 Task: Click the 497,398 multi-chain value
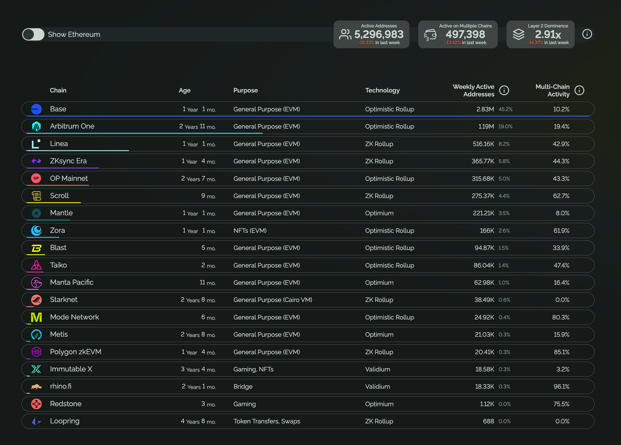(465, 35)
